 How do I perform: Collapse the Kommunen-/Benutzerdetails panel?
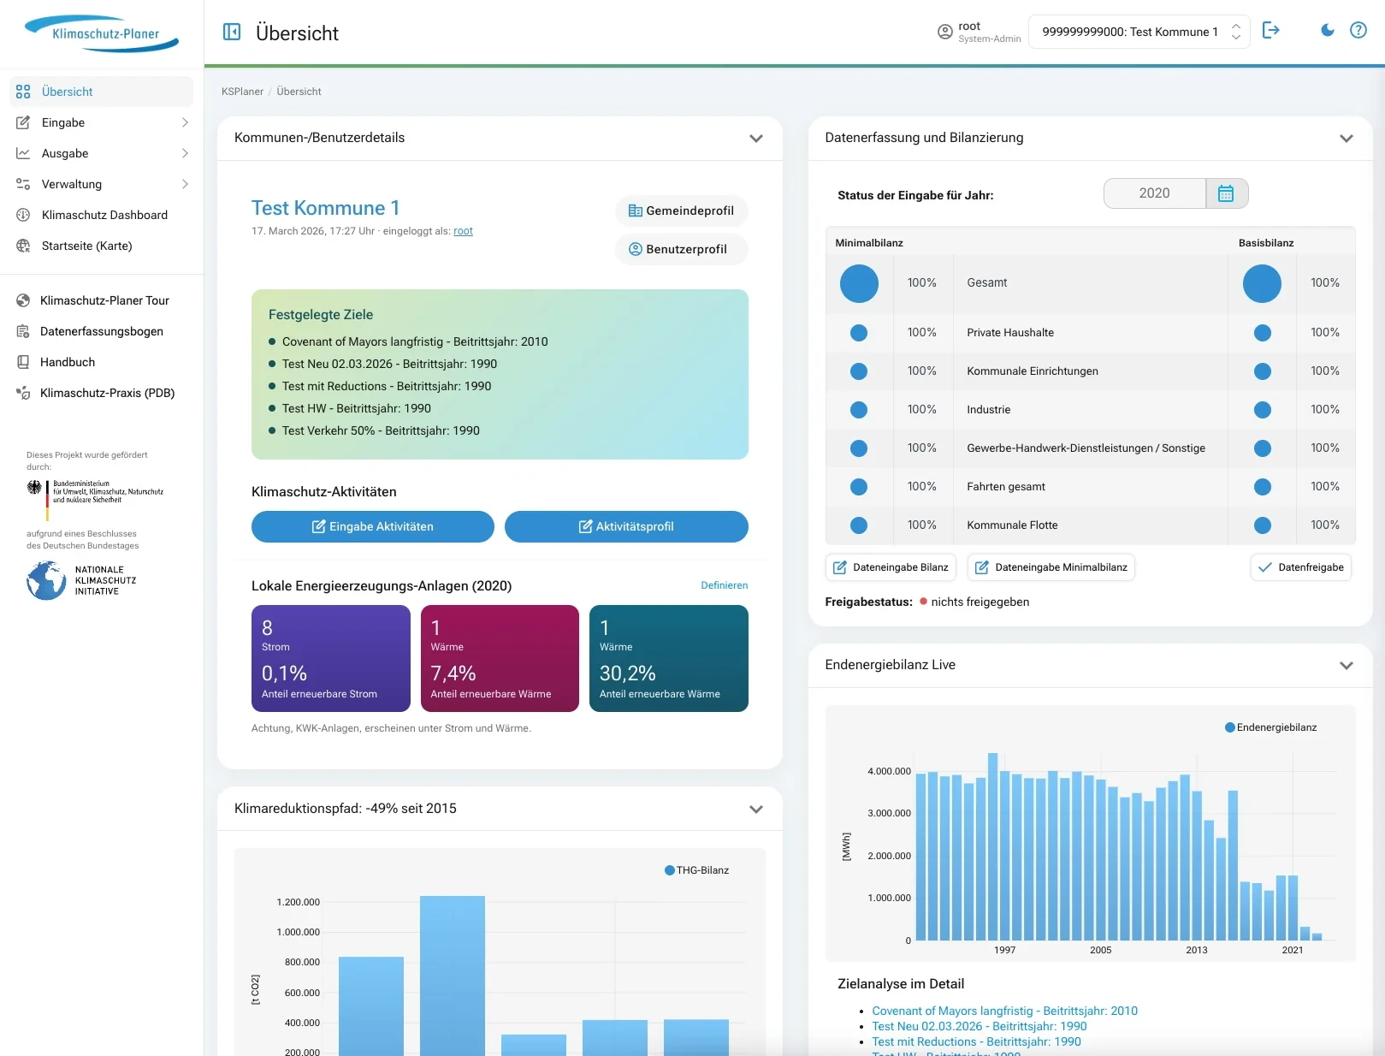pos(755,138)
